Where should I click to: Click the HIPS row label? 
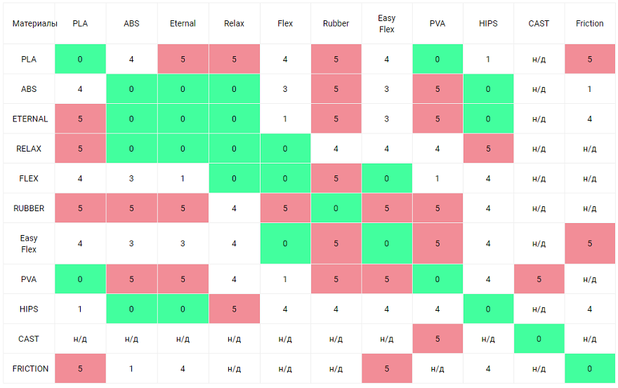tap(29, 309)
